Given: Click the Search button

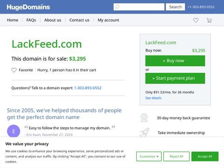Looking at the screenshot, I should 175,7.
